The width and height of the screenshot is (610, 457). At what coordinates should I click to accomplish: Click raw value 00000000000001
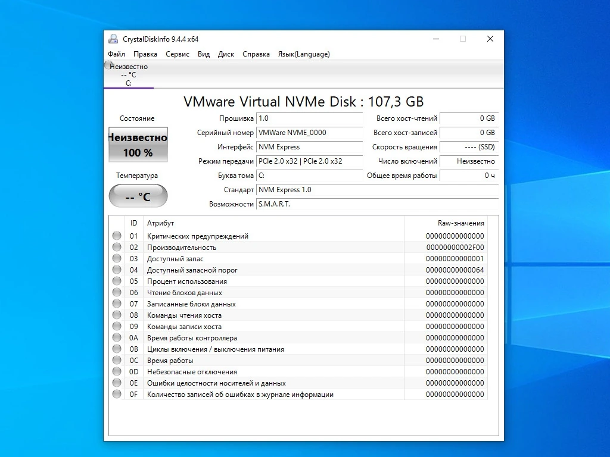pos(455,258)
